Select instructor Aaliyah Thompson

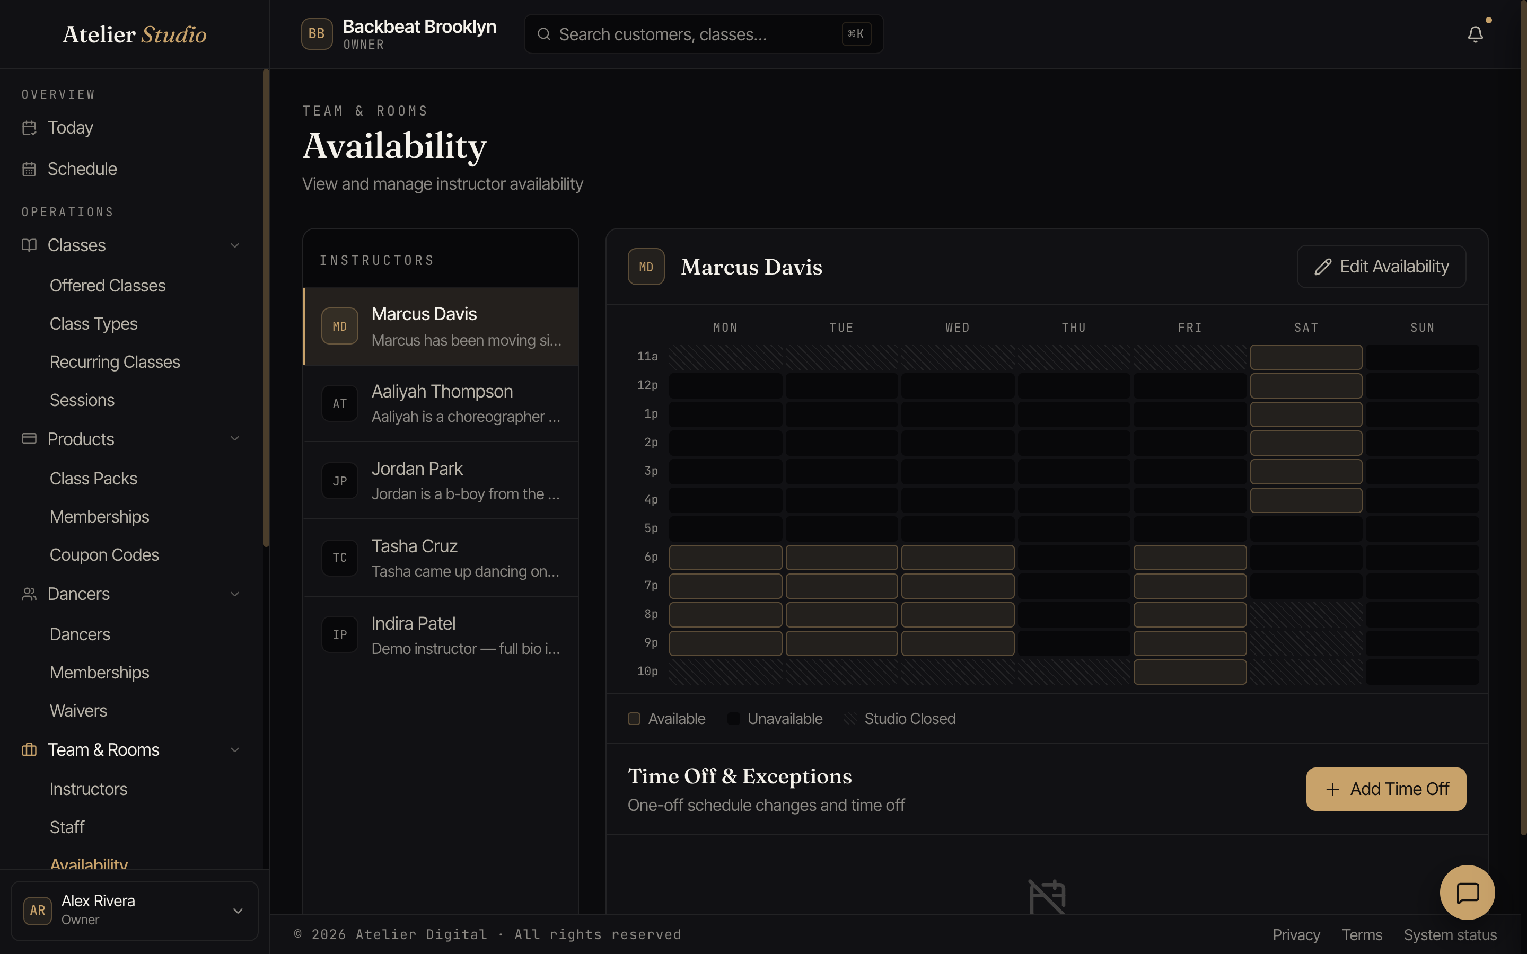coord(441,404)
